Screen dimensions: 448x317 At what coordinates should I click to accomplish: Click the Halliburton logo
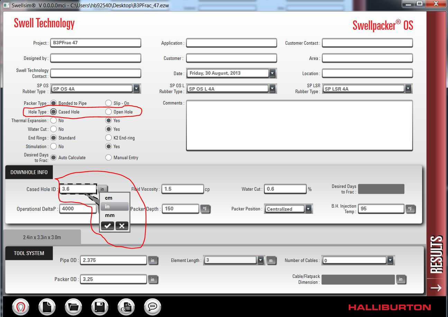[390, 307]
